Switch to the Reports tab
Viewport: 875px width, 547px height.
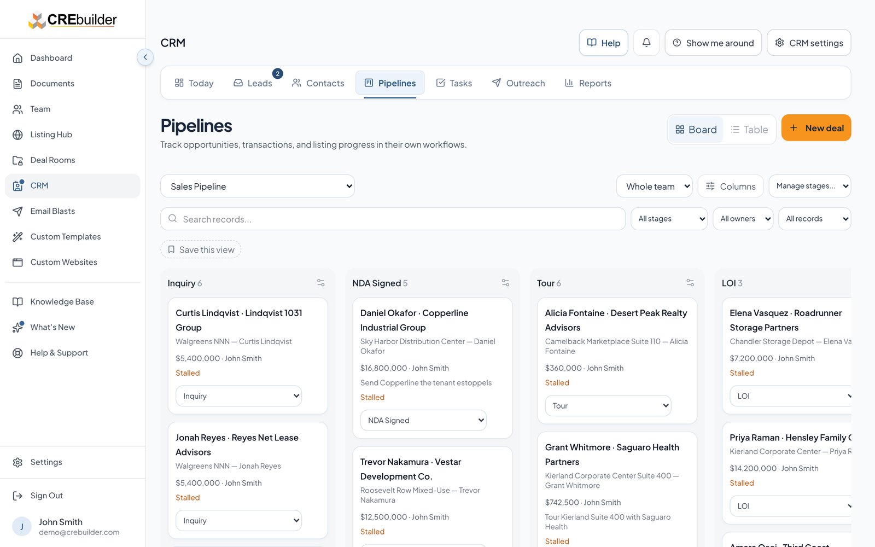[x=588, y=83]
